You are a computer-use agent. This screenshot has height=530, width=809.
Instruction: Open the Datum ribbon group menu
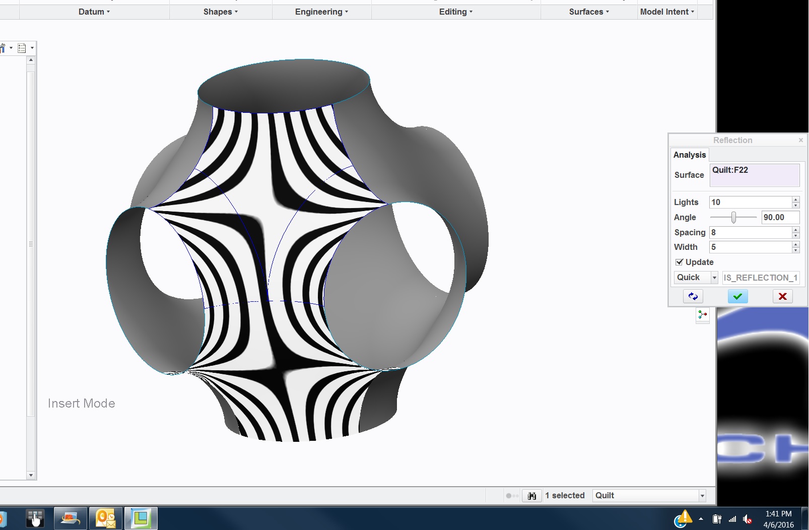point(94,12)
